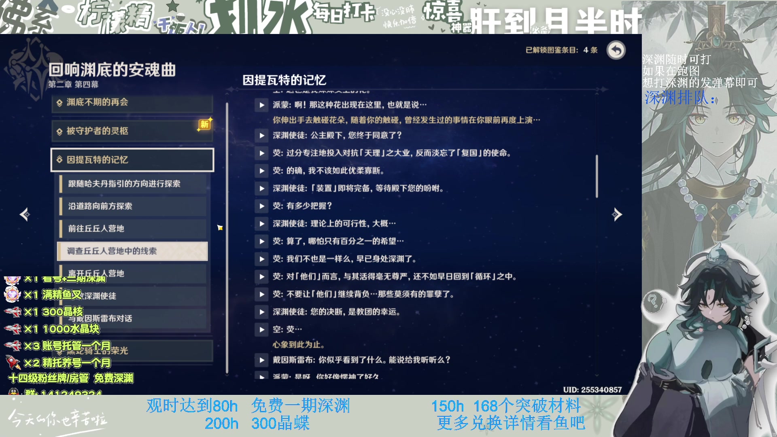Click the '新' badge on 被守护者的灵柩
Viewport: 777px width, 437px height.
204,125
